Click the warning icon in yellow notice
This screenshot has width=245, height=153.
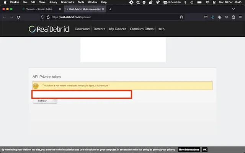pos(36,86)
